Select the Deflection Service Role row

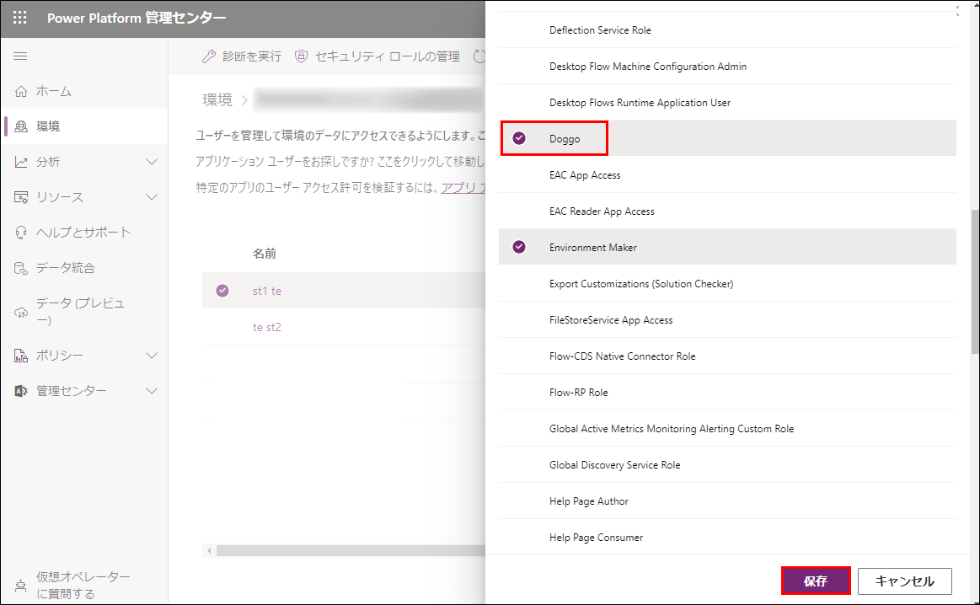(727, 30)
